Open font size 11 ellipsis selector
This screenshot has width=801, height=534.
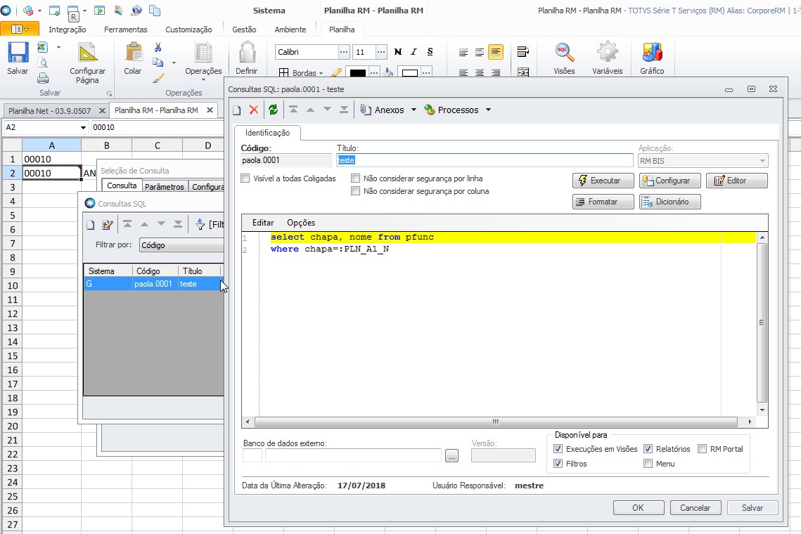(381, 52)
